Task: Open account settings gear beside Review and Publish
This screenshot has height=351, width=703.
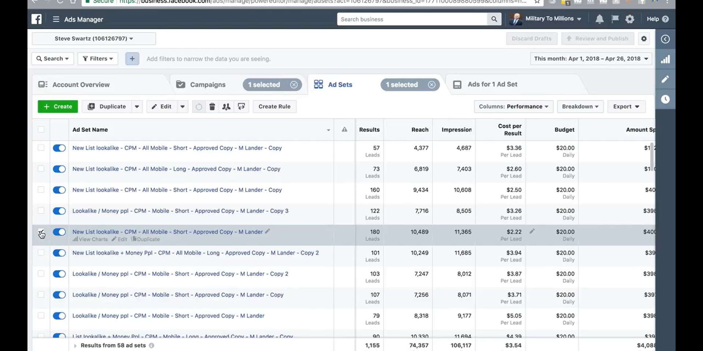Action: pyautogui.click(x=644, y=38)
